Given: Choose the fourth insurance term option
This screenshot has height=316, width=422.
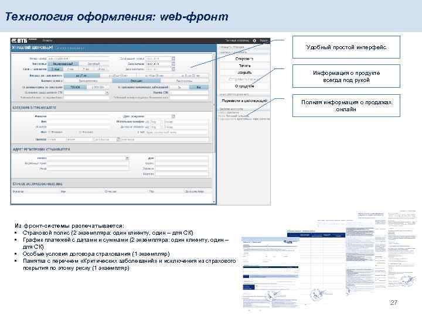Looking at the screenshot, I should point(101,69).
